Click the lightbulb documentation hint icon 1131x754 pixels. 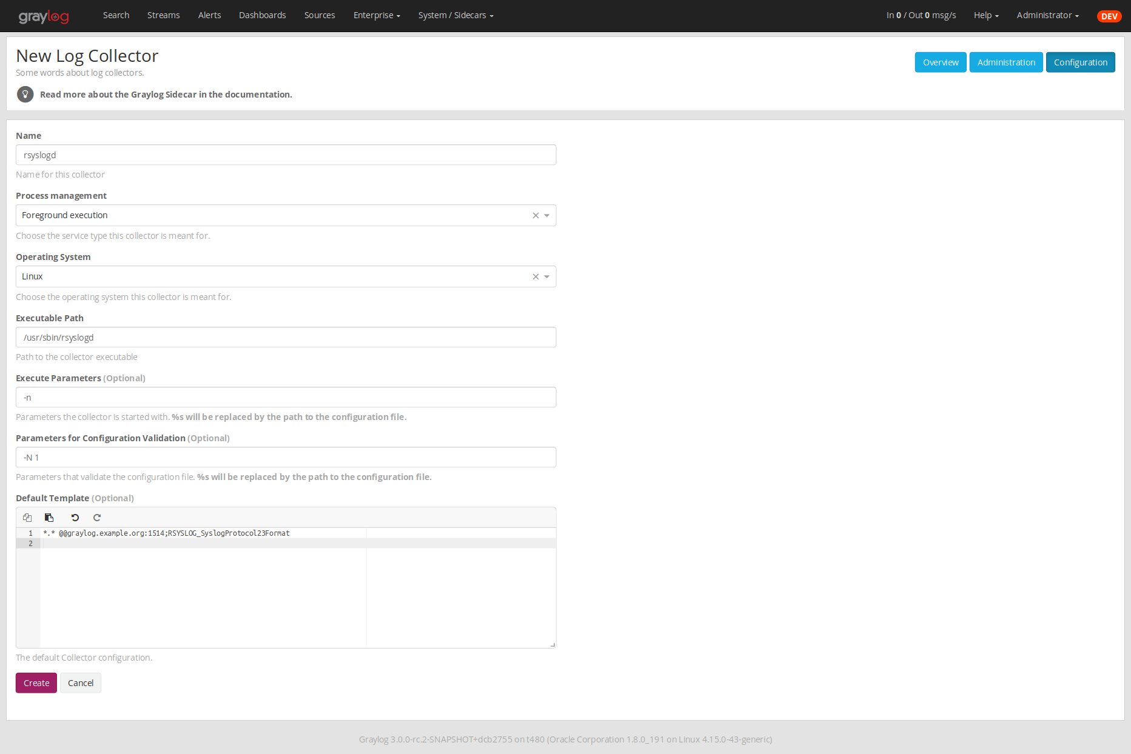pyautogui.click(x=25, y=95)
